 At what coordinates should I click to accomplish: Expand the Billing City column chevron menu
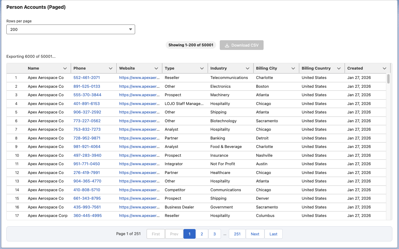pyautogui.click(x=293, y=68)
